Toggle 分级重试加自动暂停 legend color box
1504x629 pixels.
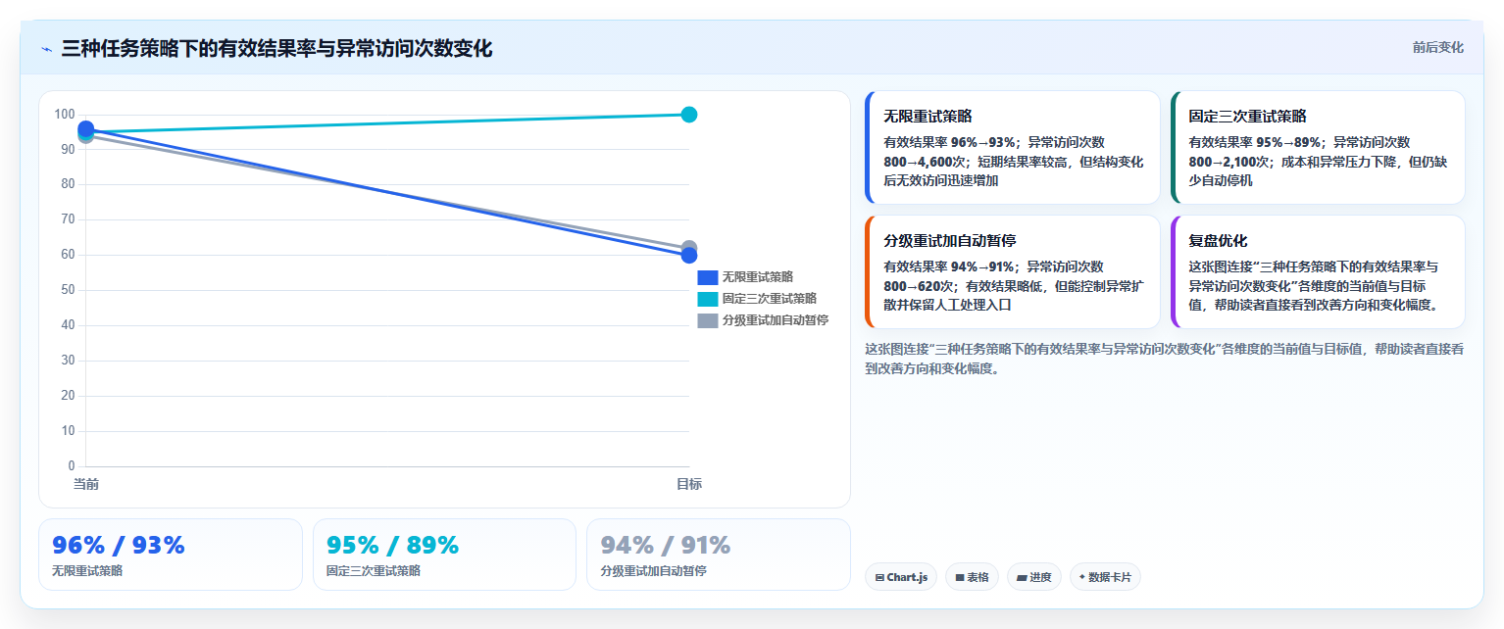tap(707, 320)
